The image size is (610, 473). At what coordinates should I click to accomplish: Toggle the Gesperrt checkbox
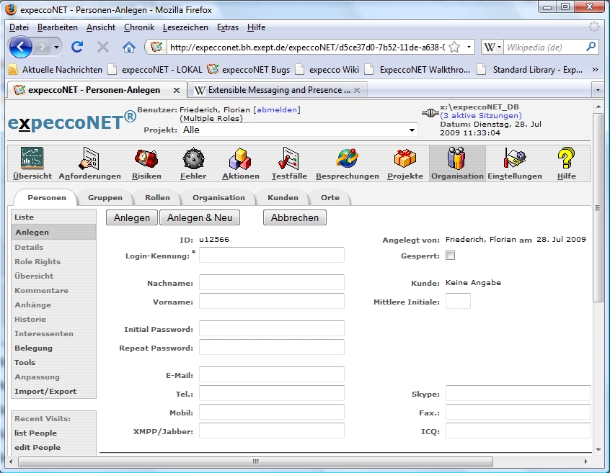(x=451, y=256)
